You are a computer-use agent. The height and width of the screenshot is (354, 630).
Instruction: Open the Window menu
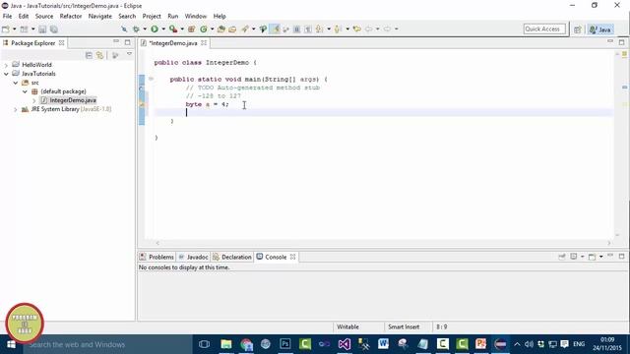(196, 16)
